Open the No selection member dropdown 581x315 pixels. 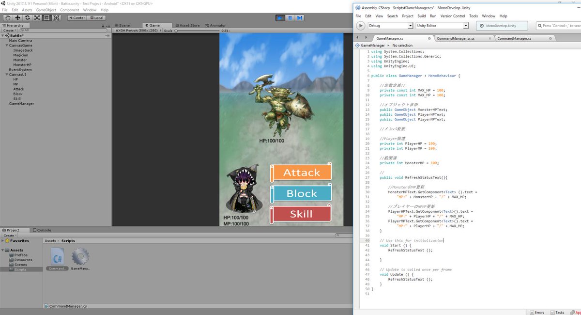(x=402, y=45)
